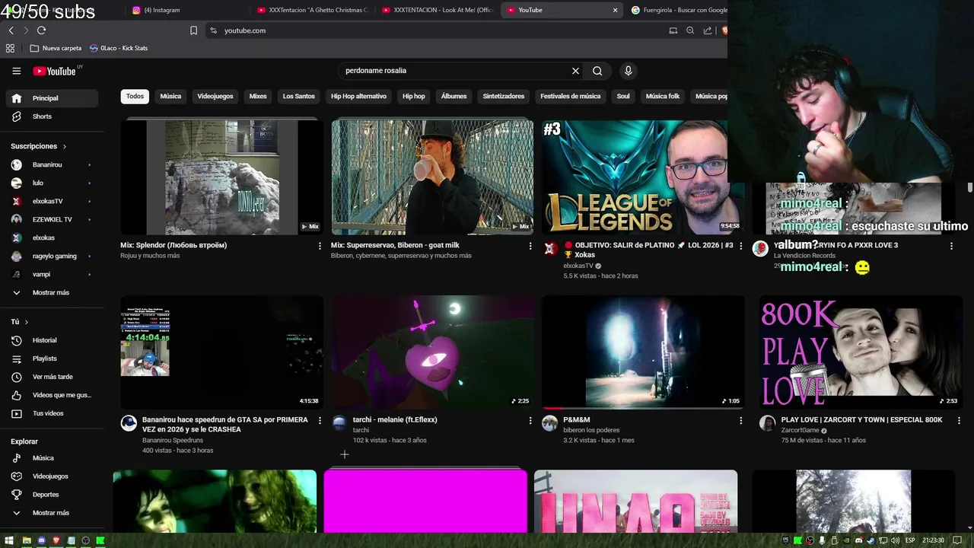Switch to XXXTENTACION - Look At Me! tab
This screenshot has height=548, width=974.
436,10
